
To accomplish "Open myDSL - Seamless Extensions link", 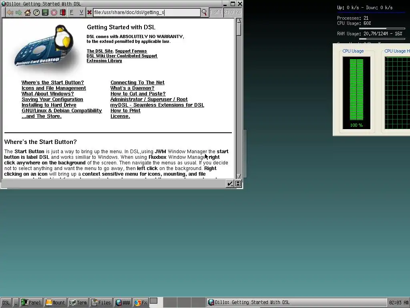I will 157,105.
